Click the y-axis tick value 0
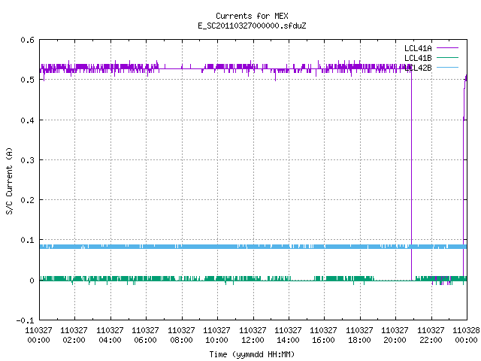This screenshot has width=481, height=361. 32,281
